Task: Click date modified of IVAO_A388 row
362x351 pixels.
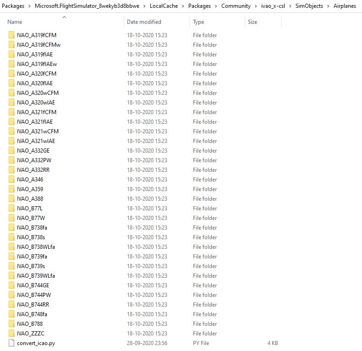Action: 147,198
